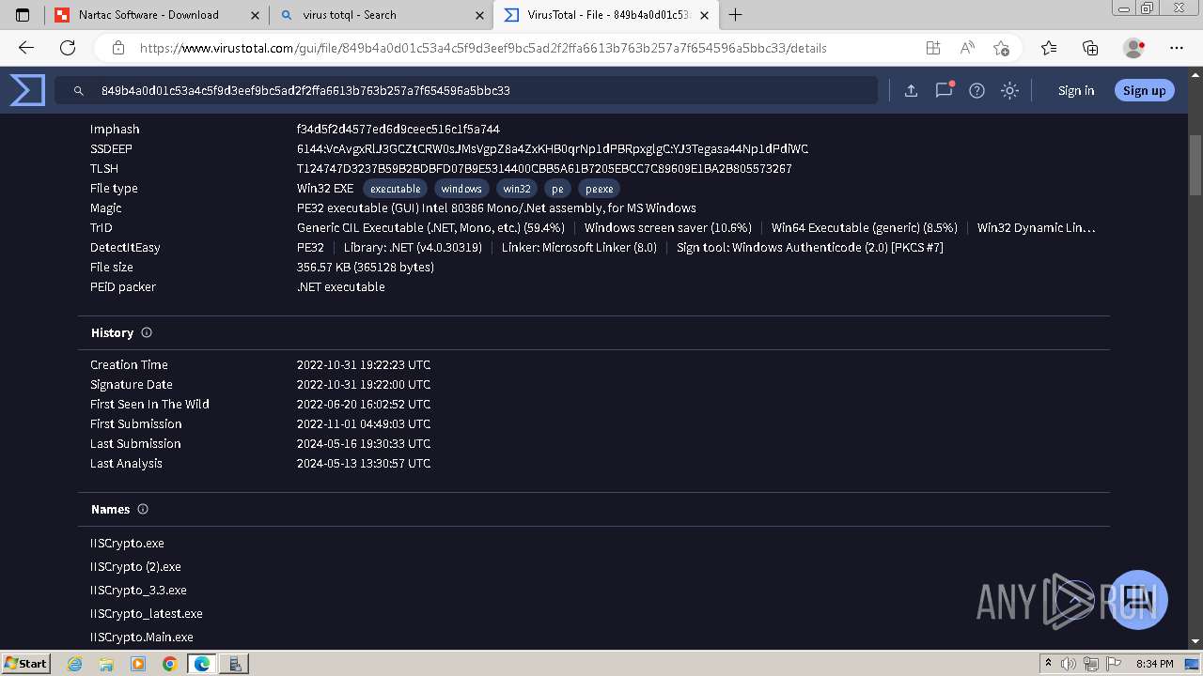The width and height of the screenshot is (1203, 676).
Task: Click the Edge profile avatar
Action: 1134,48
